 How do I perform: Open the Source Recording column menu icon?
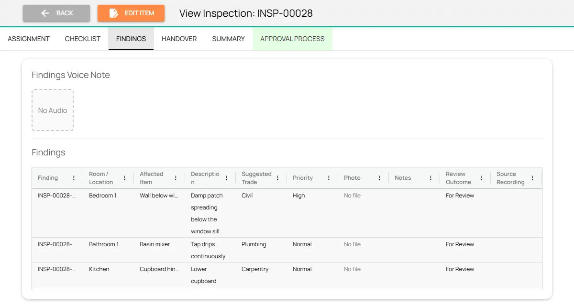tap(532, 178)
